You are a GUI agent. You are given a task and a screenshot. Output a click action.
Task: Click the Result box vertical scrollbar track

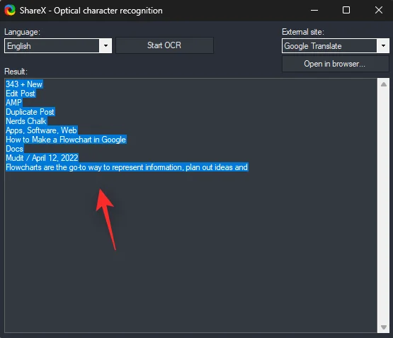click(384, 205)
